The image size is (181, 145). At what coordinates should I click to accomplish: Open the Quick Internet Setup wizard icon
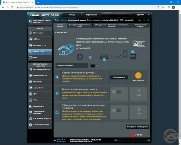30,21
